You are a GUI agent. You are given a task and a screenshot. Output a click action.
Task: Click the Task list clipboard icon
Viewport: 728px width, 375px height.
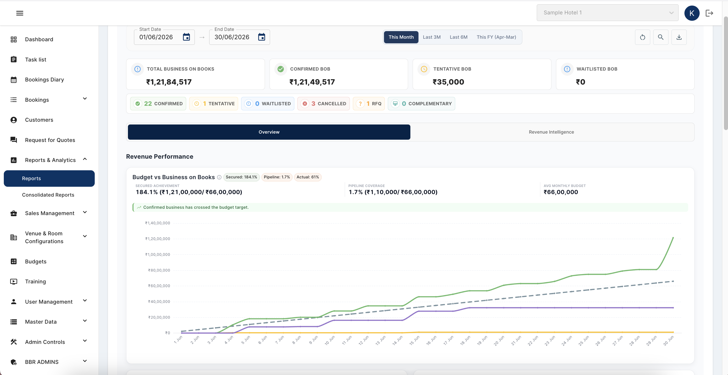point(14,59)
